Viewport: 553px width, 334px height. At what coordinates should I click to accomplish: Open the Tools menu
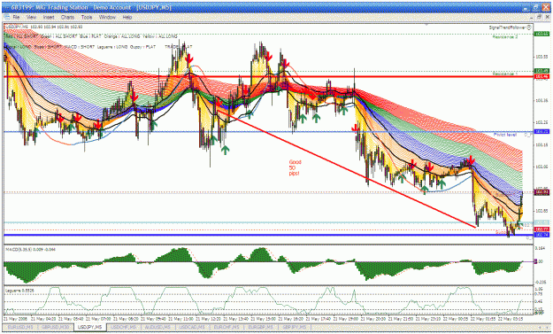pos(87,17)
